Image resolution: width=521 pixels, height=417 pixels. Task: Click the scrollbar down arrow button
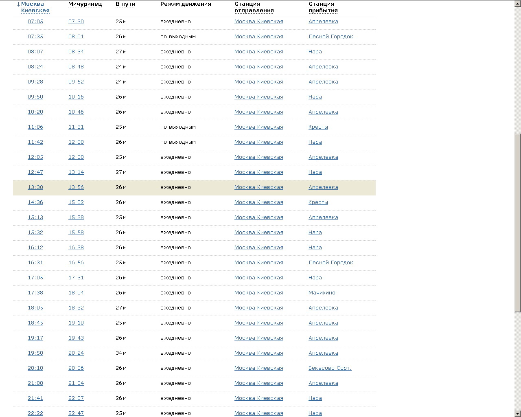(x=518, y=414)
